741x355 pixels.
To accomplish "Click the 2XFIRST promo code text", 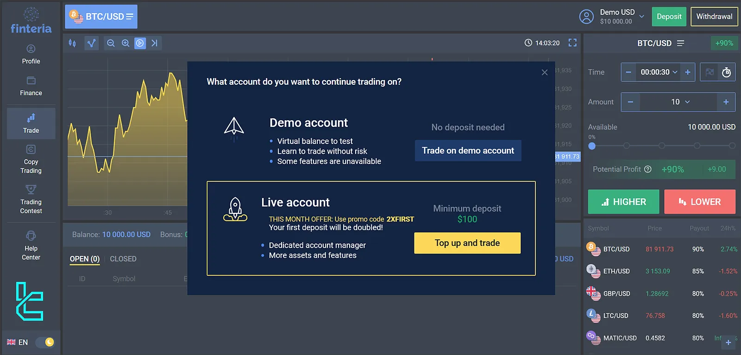I will (x=400, y=219).
